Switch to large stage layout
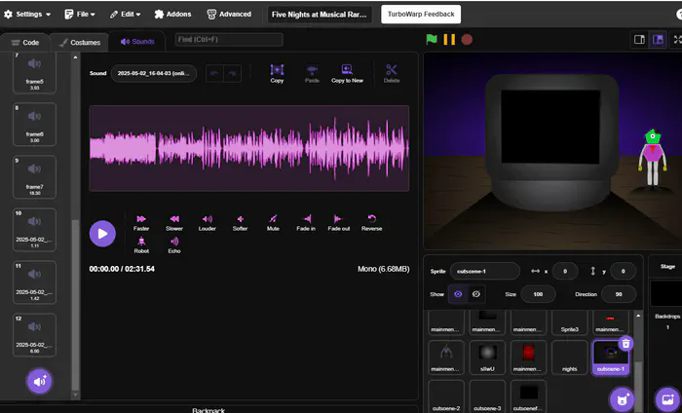The height and width of the screenshot is (413, 682). (x=658, y=40)
